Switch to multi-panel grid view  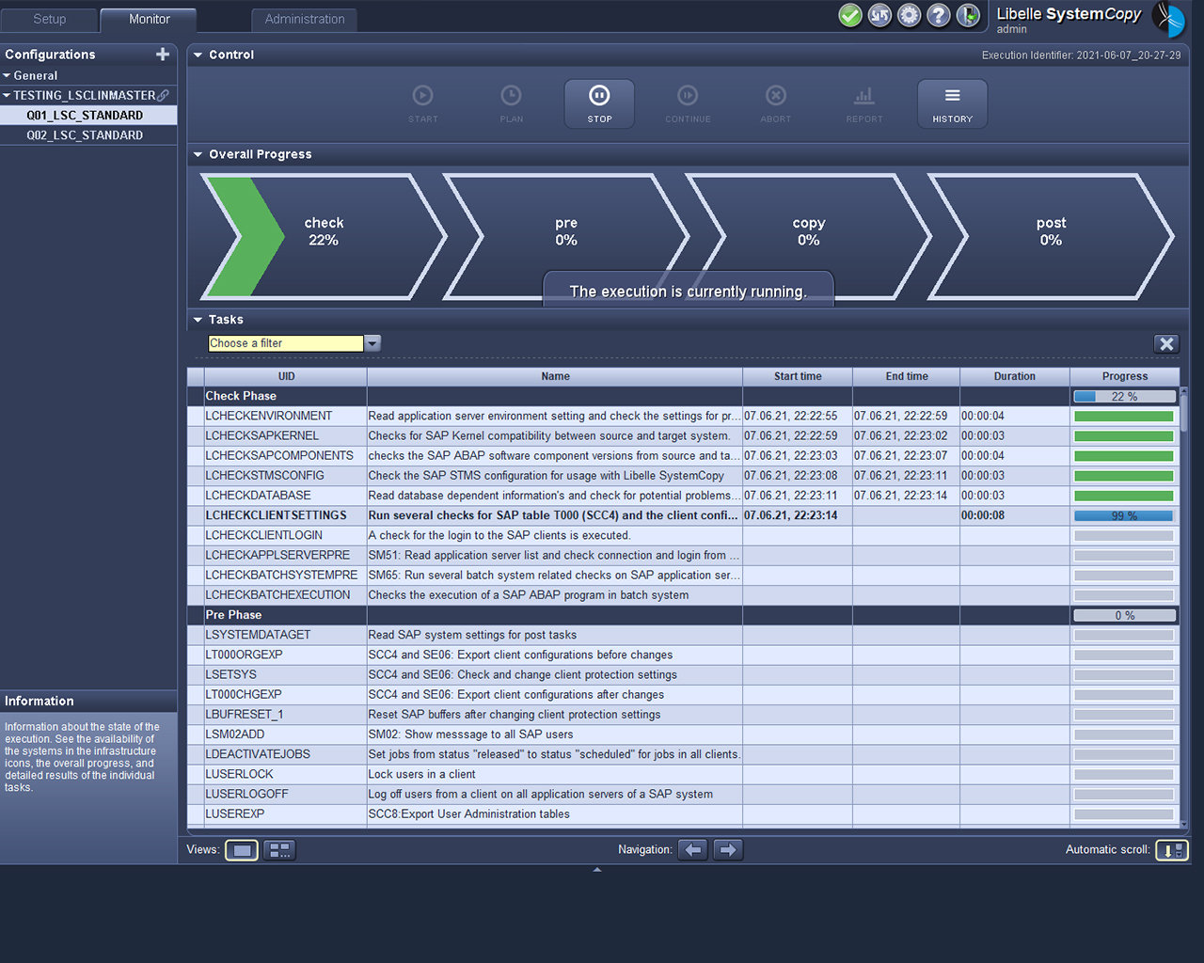coord(279,850)
